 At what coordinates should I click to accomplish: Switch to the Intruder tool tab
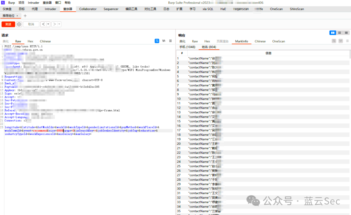(x=50, y=9)
